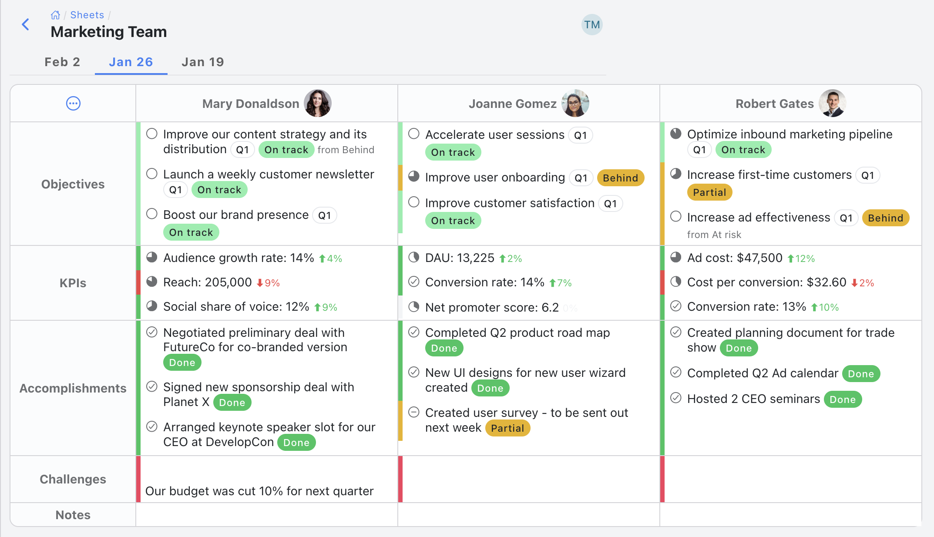This screenshot has width=934, height=537.
Task: Select the Notes row label
Action: (x=73, y=515)
